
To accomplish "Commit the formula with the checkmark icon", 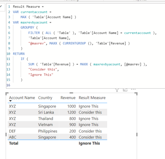I will [1, 6].
